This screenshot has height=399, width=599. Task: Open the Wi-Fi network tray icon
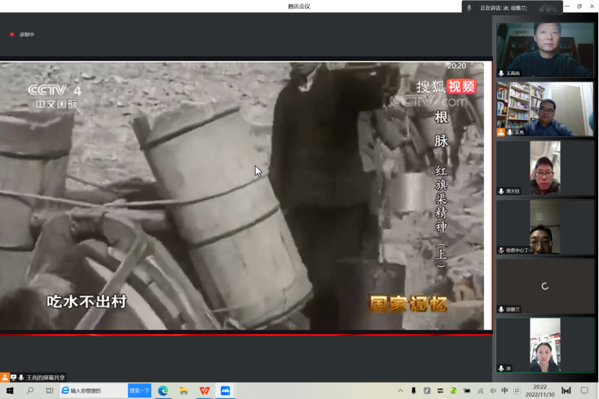480,390
